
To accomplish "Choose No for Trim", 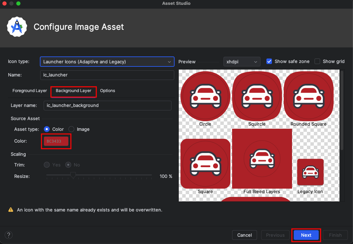I will [68, 165].
